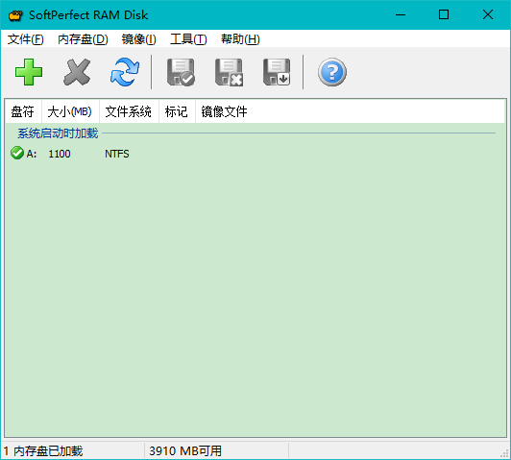Click the 文件系统 column header
Viewport: 511px width, 460px height.
point(129,111)
